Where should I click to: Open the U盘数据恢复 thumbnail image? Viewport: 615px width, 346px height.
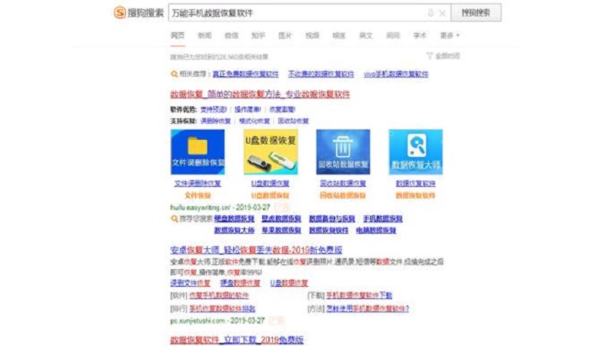click(x=271, y=152)
